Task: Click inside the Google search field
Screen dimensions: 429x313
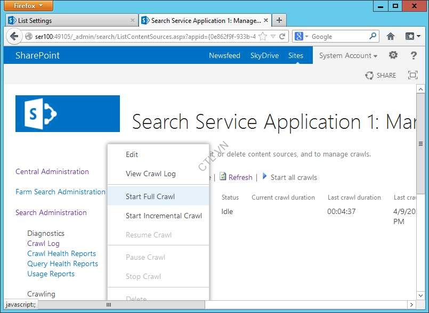Action: [338, 37]
